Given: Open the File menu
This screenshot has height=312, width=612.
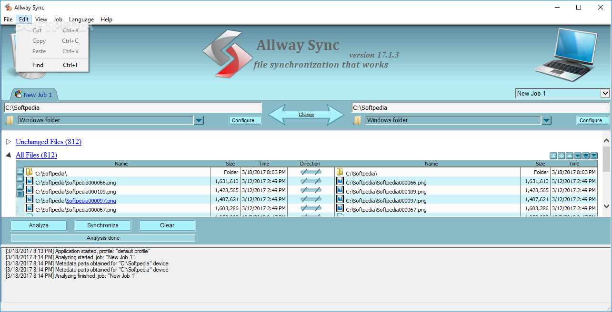Looking at the screenshot, I should coord(8,19).
